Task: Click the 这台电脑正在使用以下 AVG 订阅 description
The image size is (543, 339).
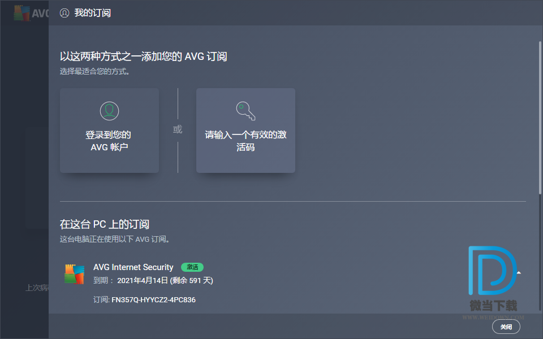Action: pos(115,240)
